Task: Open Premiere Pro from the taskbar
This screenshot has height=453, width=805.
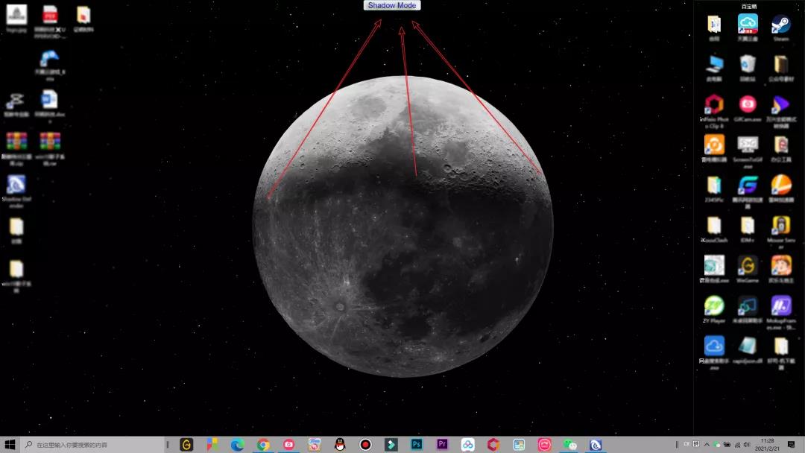Action: 442,444
